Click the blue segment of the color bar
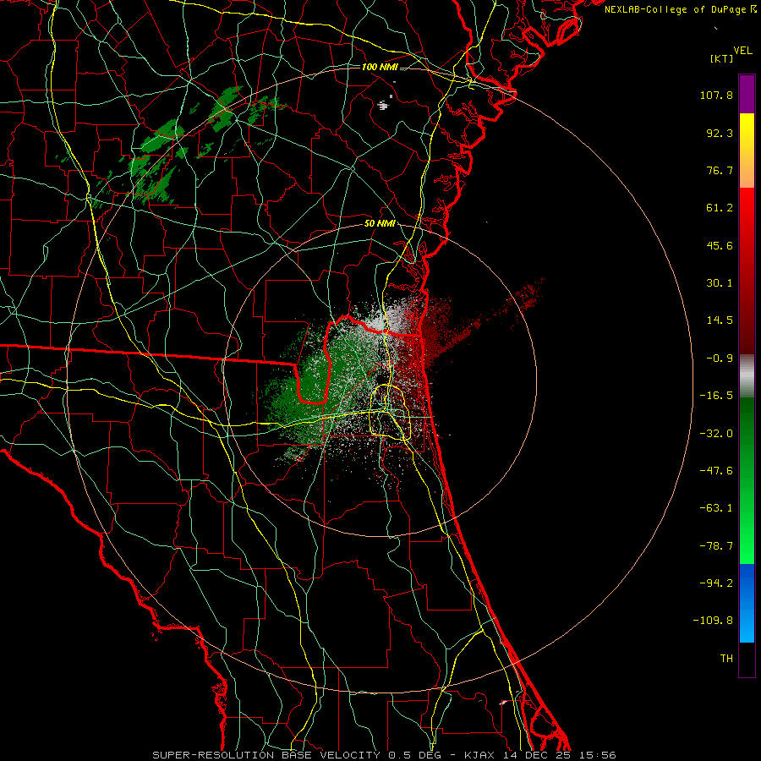The image size is (761, 761). coord(747,603)
